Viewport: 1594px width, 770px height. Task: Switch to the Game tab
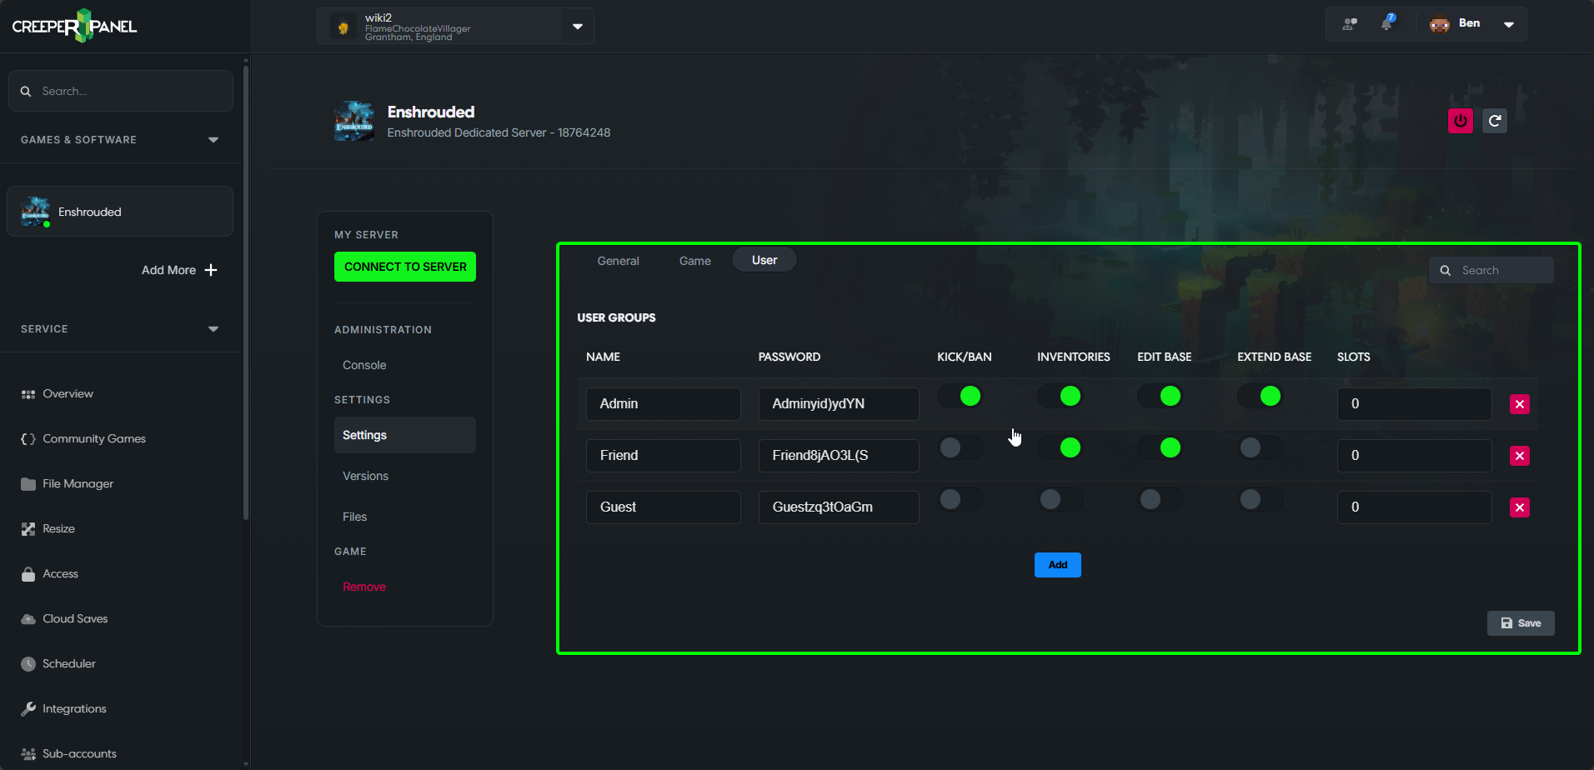pos(695,261)
